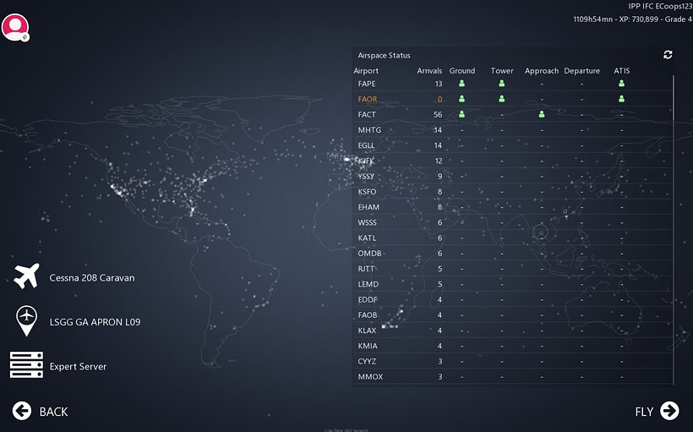This screenshot has width=693, height=432.
Task: Click the circled map marker near Southeast Asia
Action: 541,232
